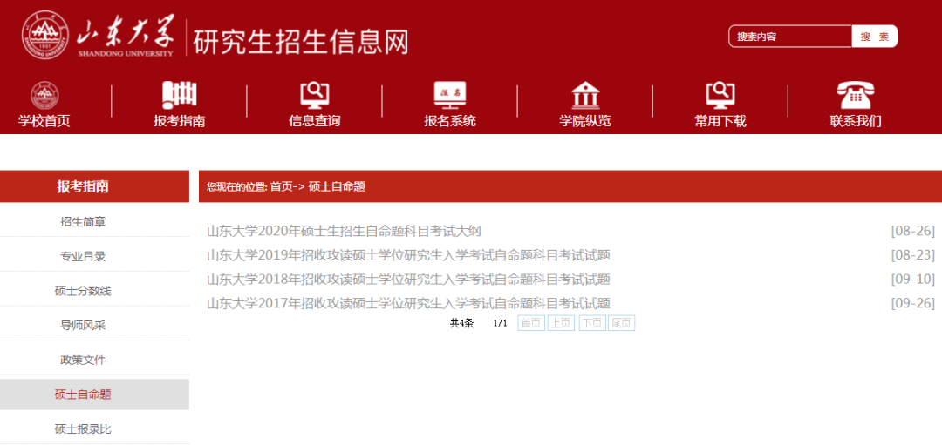Open the 报名系统 navigation label
The width and height of the screenshot is (942, 445).
tap(450, 121)
